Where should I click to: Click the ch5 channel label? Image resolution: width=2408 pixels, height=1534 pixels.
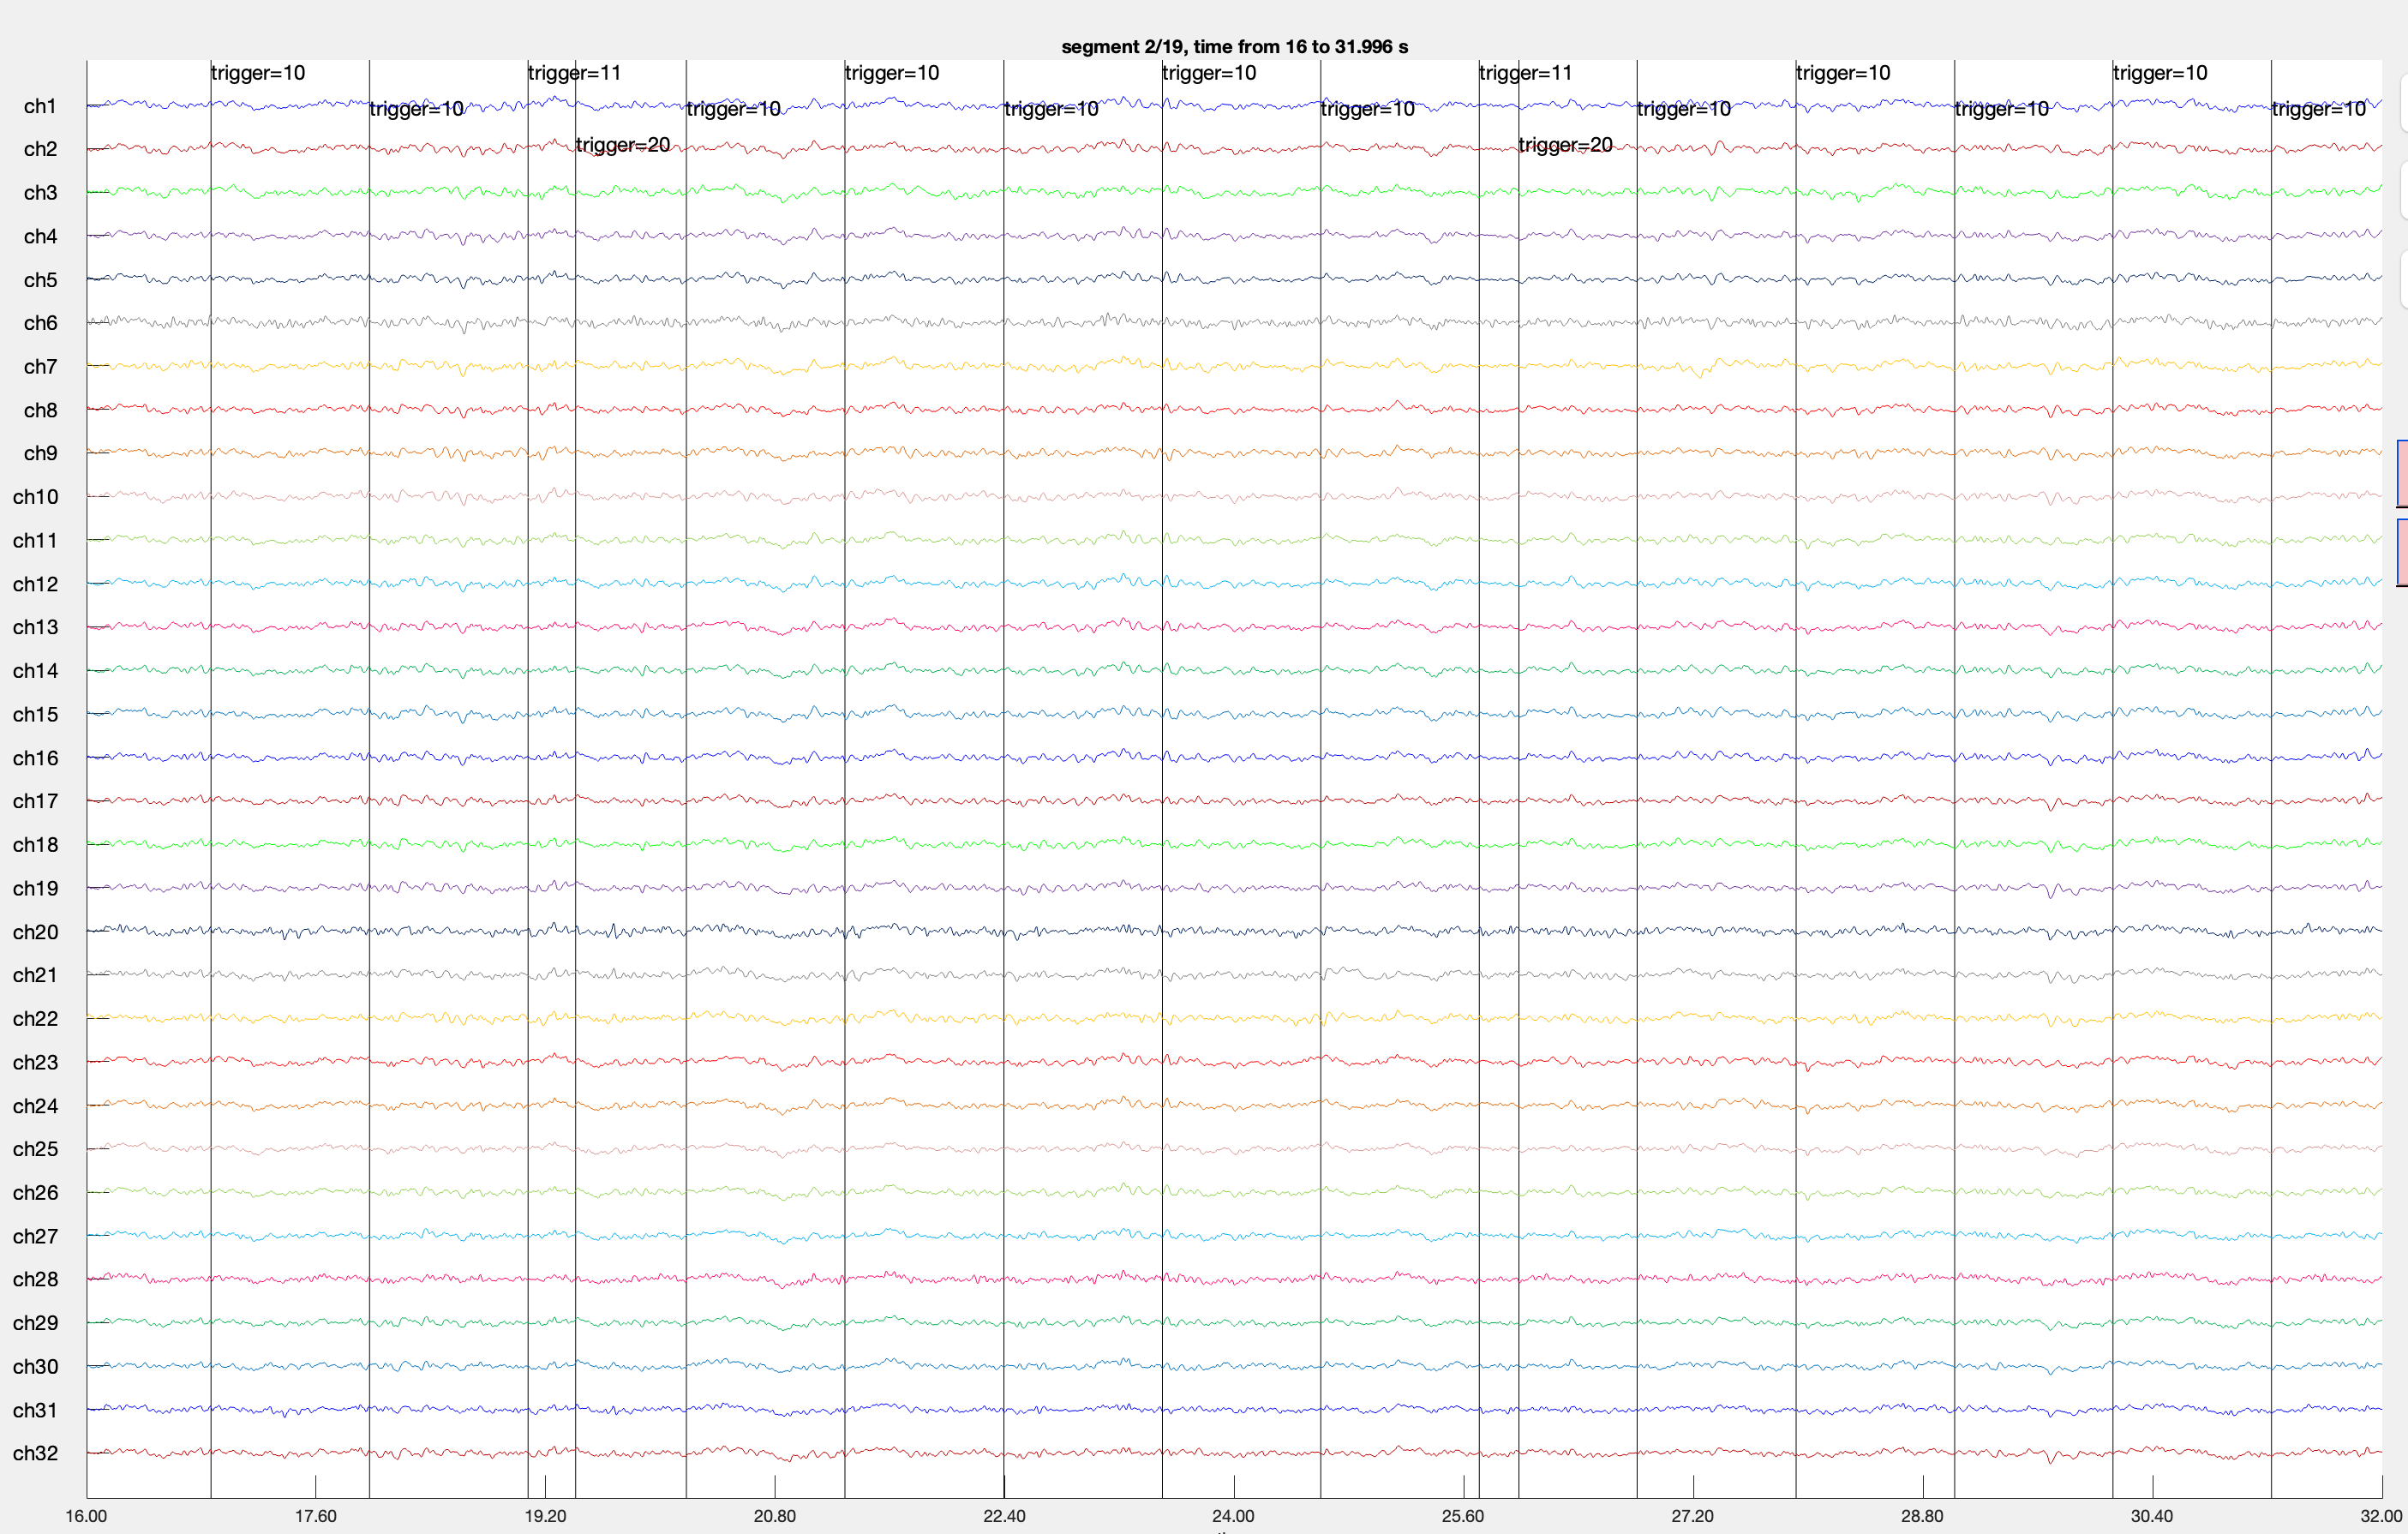pos(40,280)
